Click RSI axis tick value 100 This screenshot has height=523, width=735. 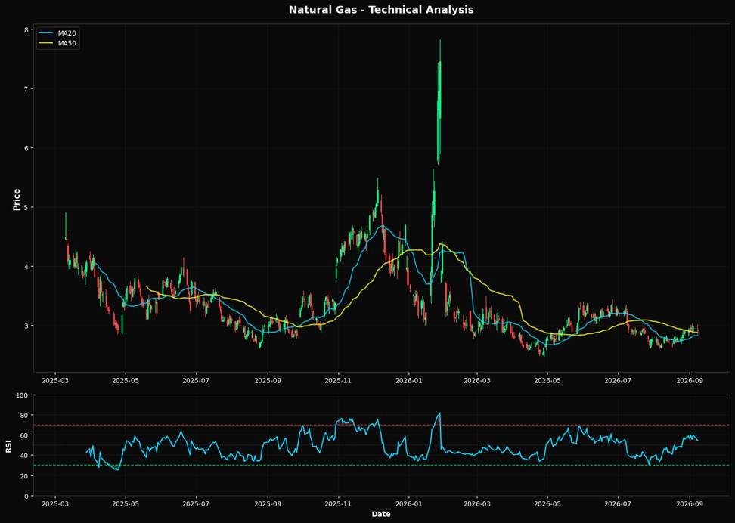[23, 395]
